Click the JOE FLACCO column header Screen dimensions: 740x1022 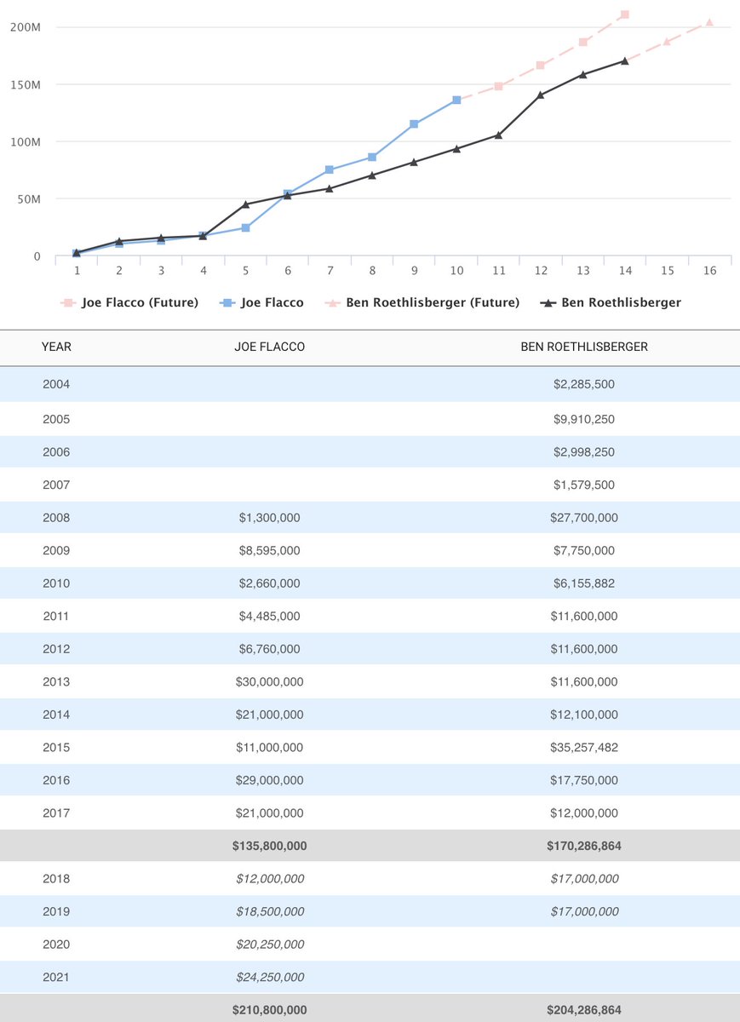click(269, 347)
